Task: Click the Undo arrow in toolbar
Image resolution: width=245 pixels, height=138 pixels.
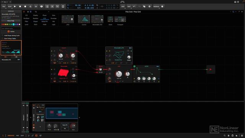Action: click(134, 7)
